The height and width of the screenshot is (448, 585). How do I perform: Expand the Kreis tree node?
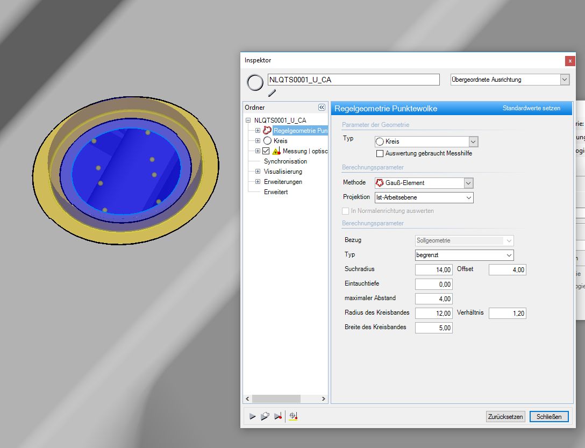click(x=258, y=141)
